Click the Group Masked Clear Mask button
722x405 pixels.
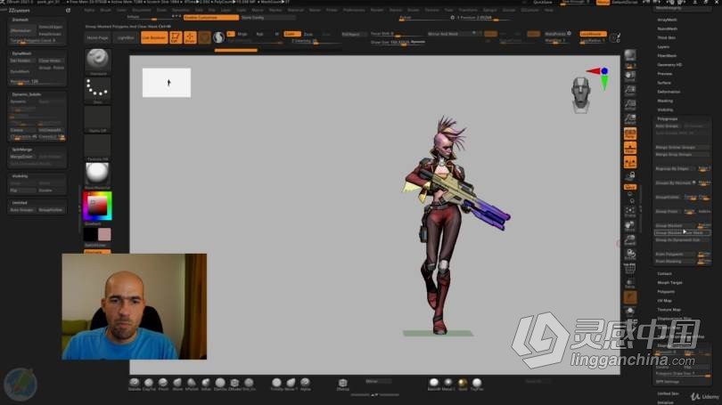tap(682, 232)
